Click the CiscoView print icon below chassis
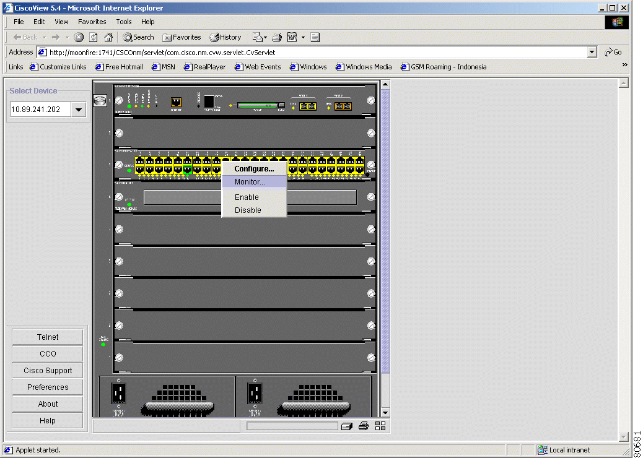This screenshot has width=643, height=458. (364, 426)
